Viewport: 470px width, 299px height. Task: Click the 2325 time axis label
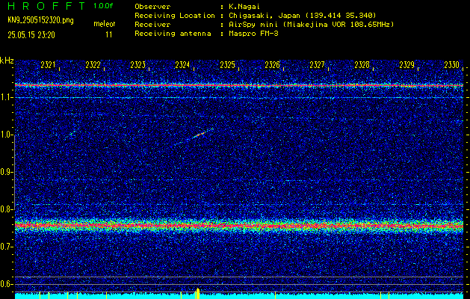(x=227, y=65)
